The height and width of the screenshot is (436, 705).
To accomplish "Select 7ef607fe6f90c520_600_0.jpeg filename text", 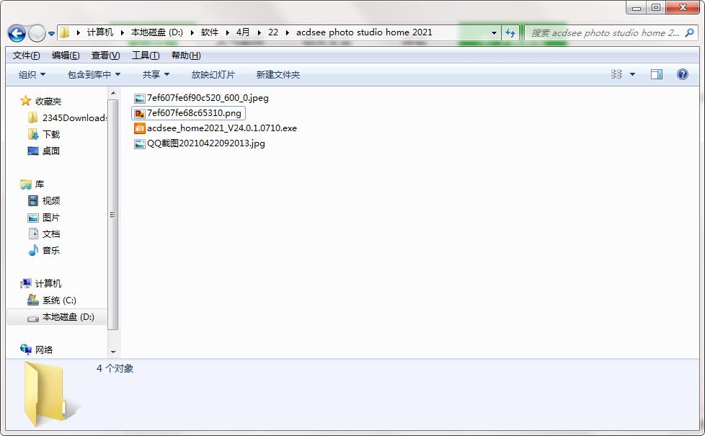I will pos(208,98).
